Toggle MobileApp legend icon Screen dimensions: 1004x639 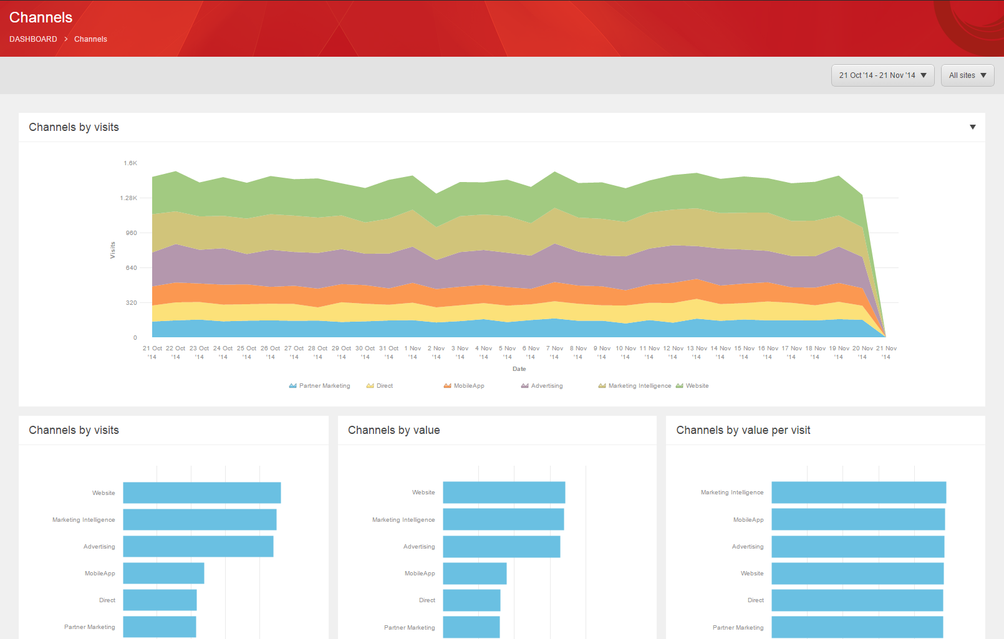tap(447, 386)
